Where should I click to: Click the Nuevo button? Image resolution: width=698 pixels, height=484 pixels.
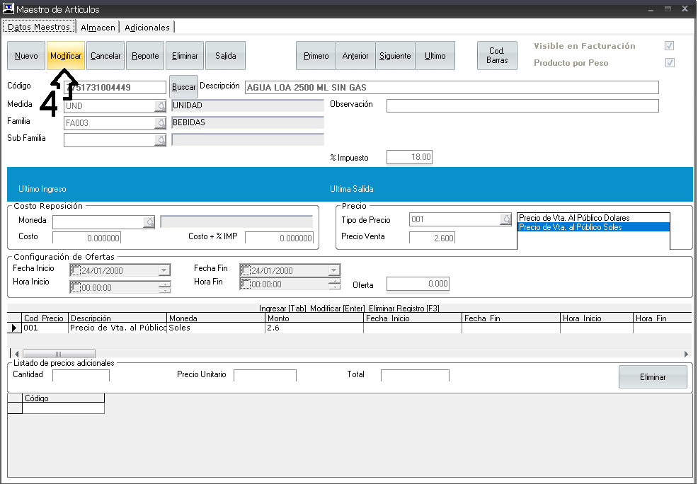click(26, 56)
